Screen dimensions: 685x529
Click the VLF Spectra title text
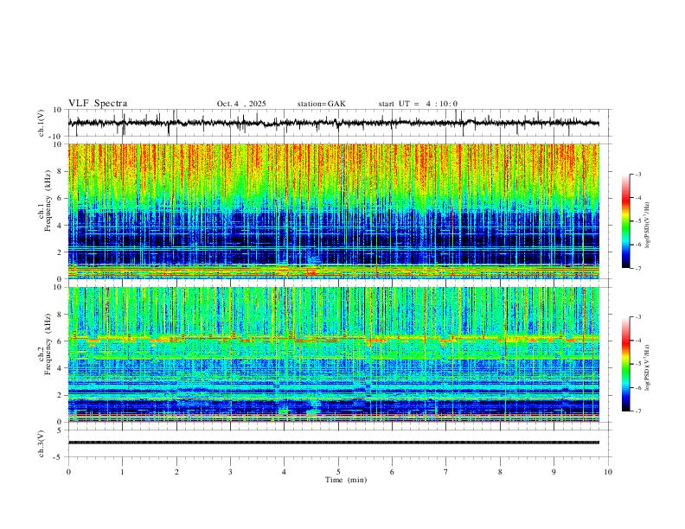click(x=98, y=104)
